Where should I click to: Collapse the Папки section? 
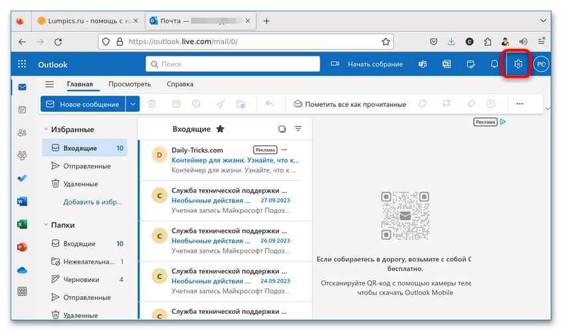[46, 225]
